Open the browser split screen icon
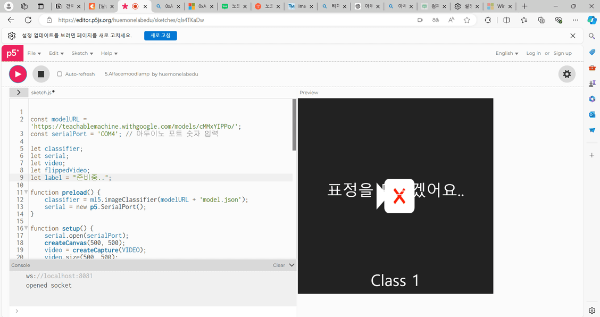600x317 pixels. (506, 20)
